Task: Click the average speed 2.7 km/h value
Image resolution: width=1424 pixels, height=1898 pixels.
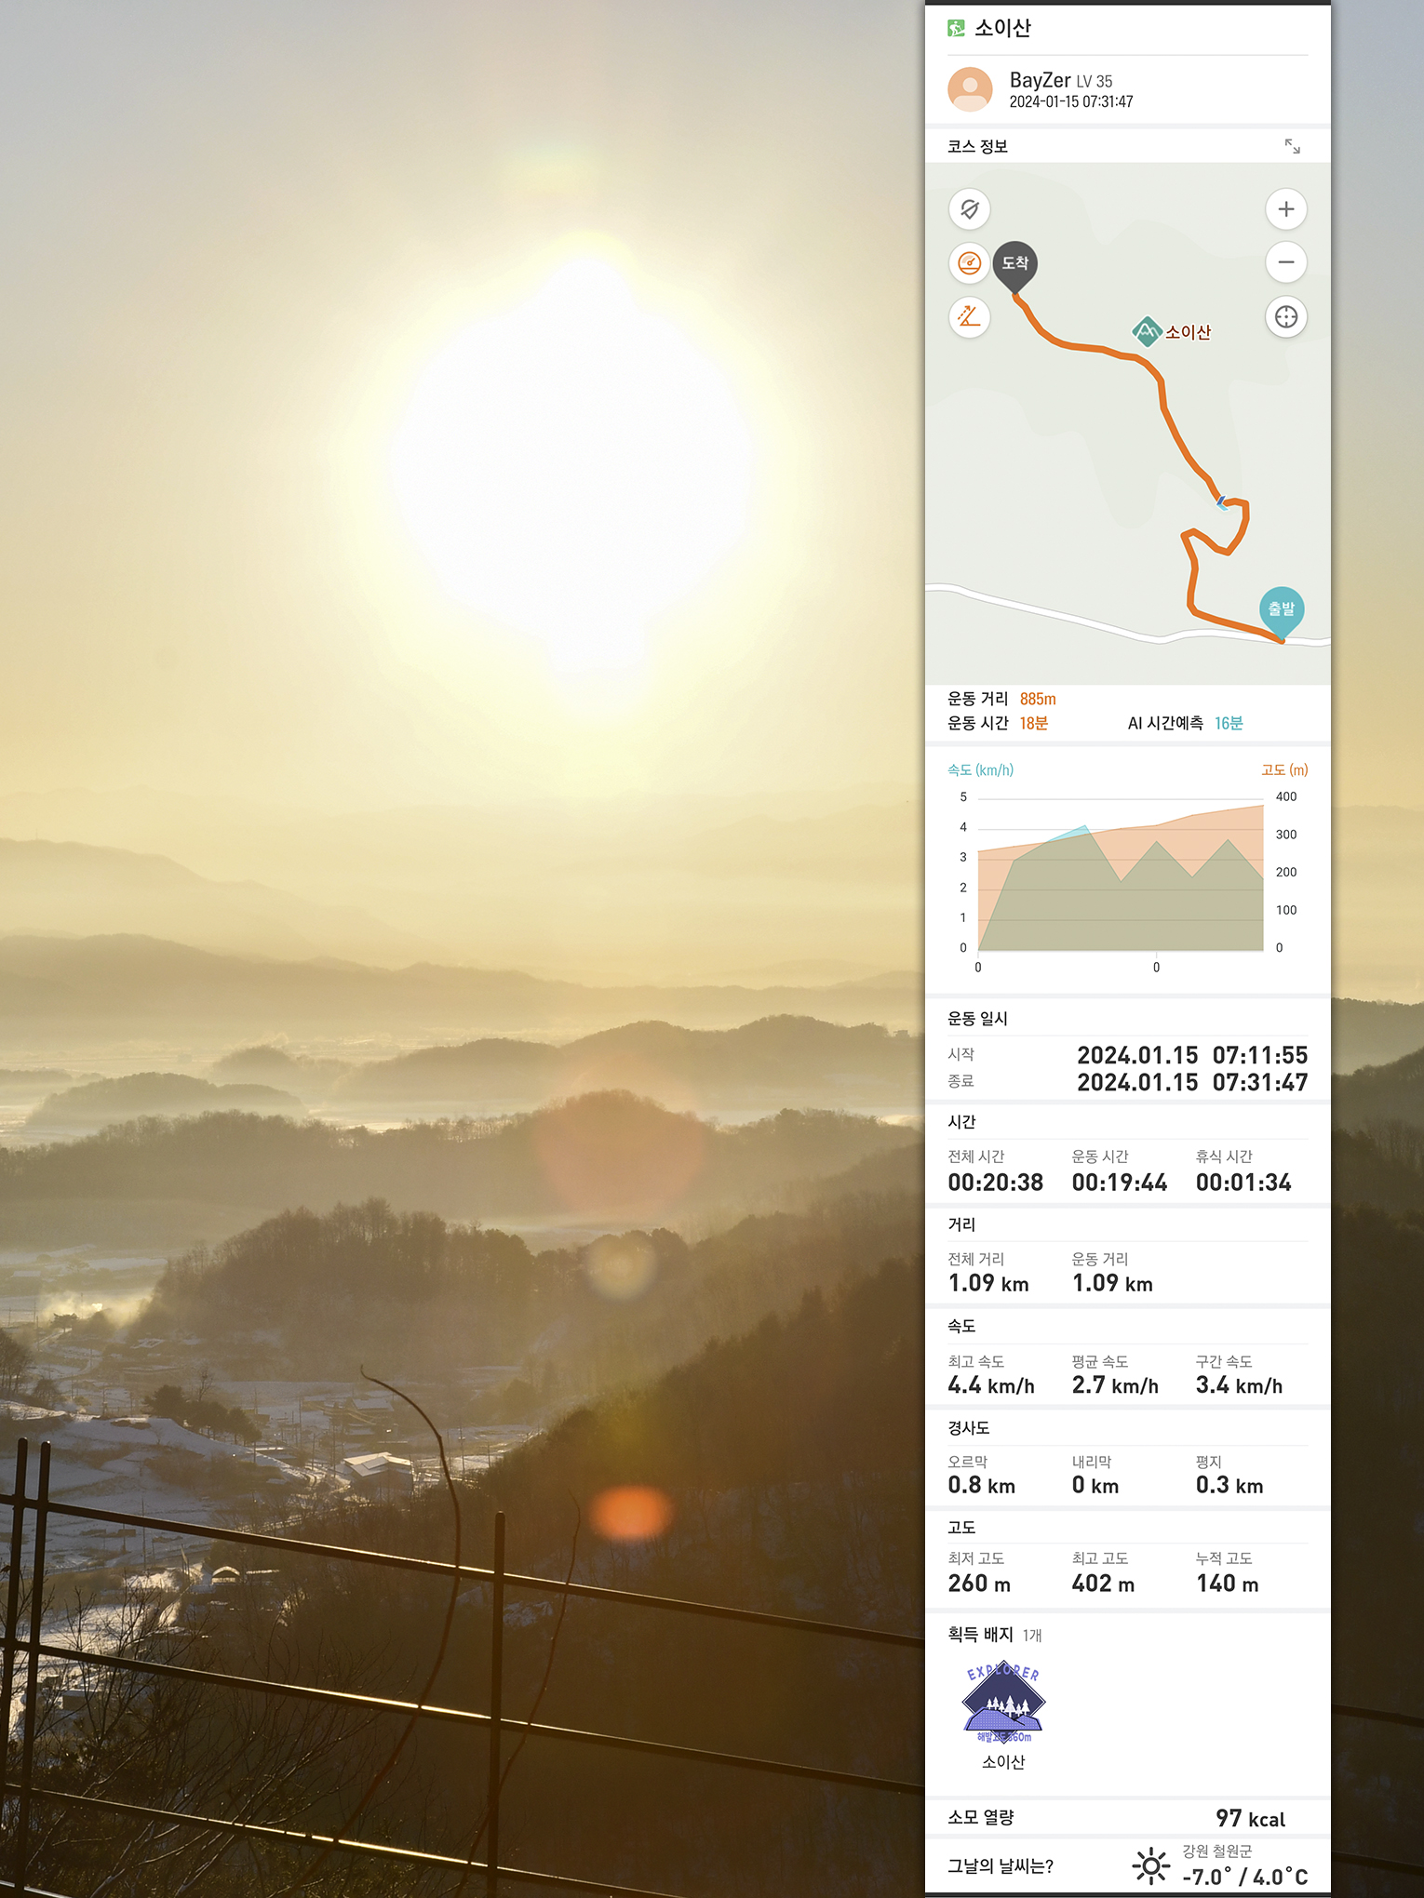Action: pos(1115,1385)
